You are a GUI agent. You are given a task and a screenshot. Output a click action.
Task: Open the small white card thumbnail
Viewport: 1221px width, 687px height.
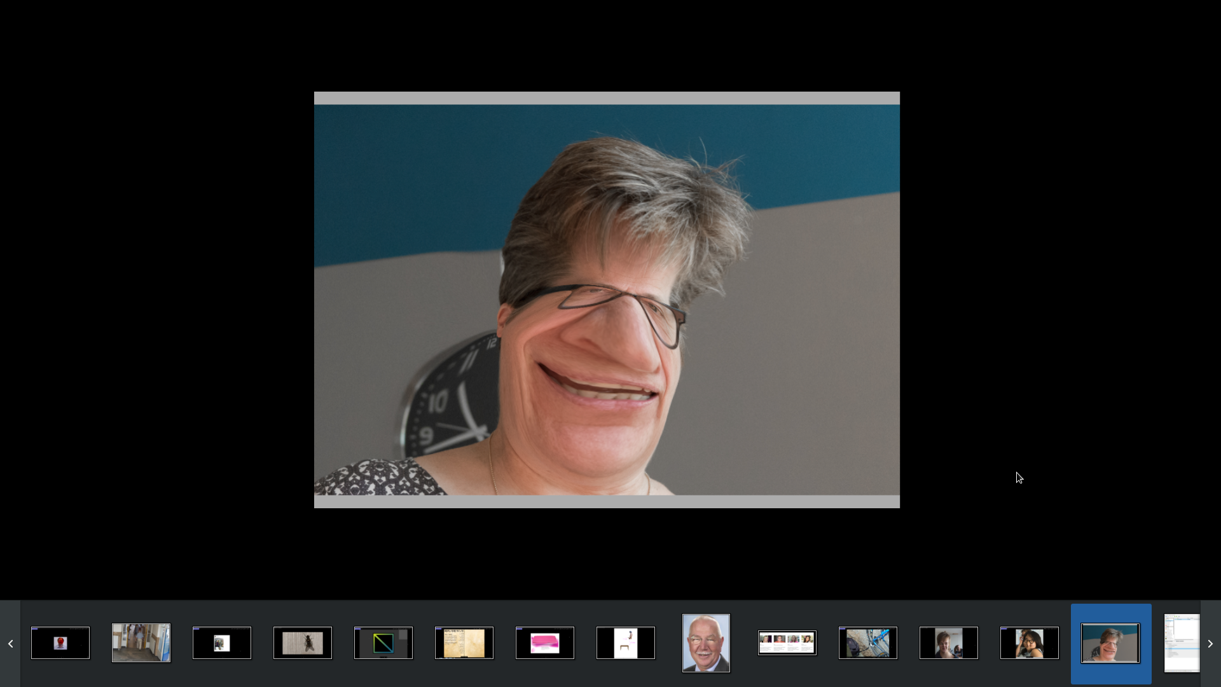(222, 643)
